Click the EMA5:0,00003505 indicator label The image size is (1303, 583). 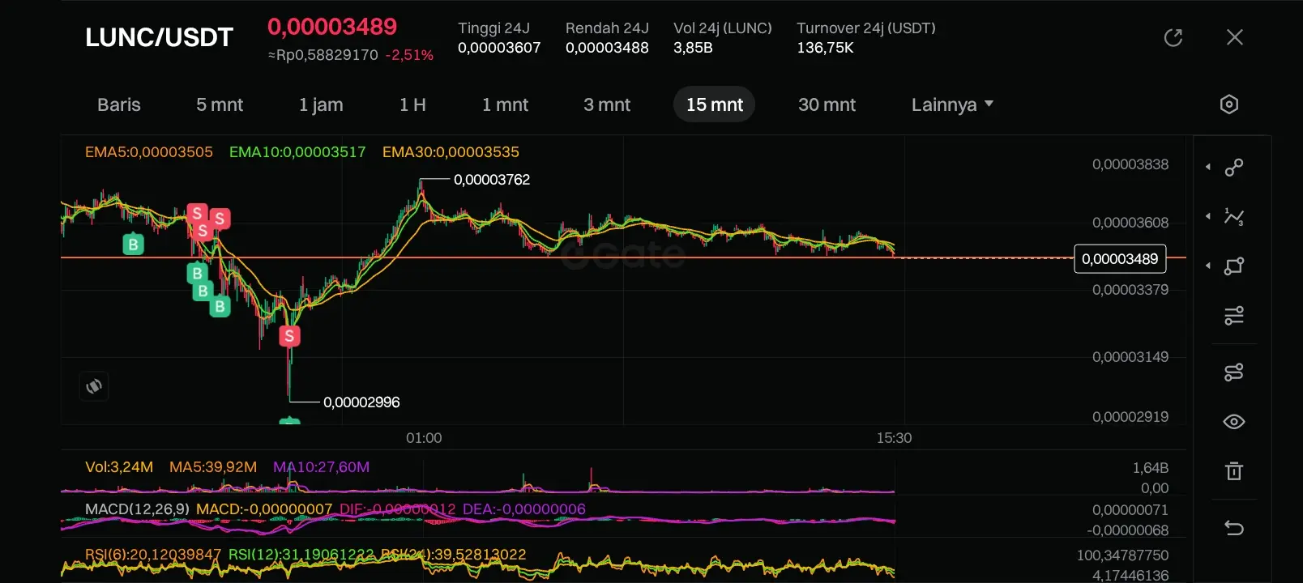pos(149,152)
